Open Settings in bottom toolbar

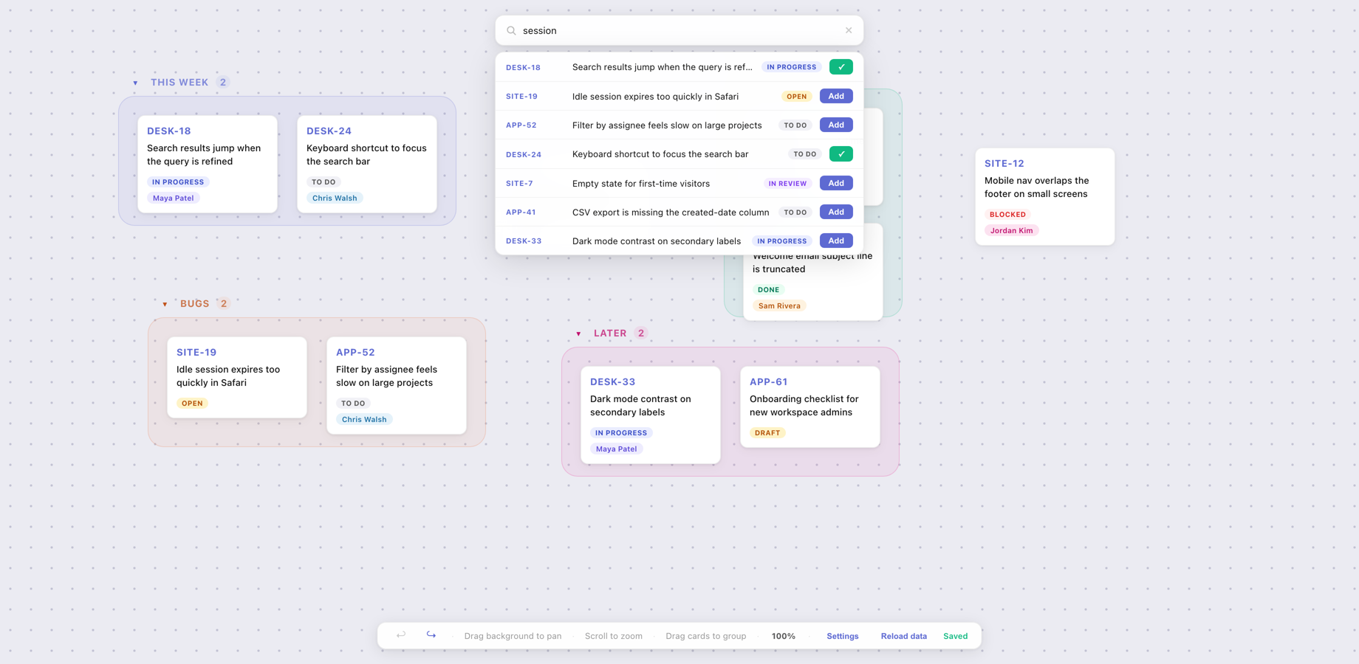(842, 636)
